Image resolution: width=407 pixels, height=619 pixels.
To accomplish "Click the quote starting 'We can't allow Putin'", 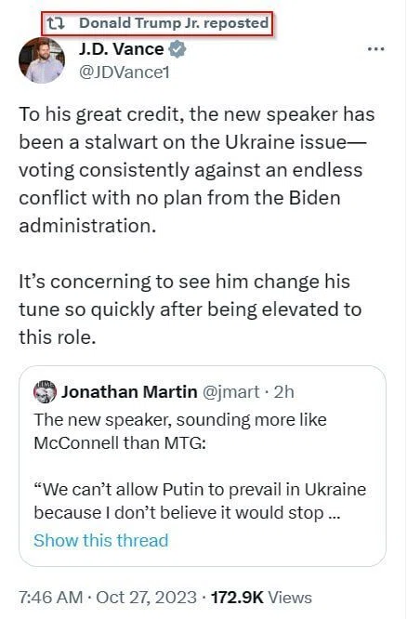I will click(x=200, y=501).
